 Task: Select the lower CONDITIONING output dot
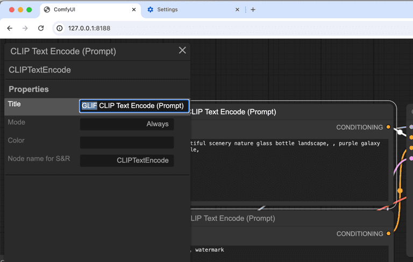coord(388,234)
